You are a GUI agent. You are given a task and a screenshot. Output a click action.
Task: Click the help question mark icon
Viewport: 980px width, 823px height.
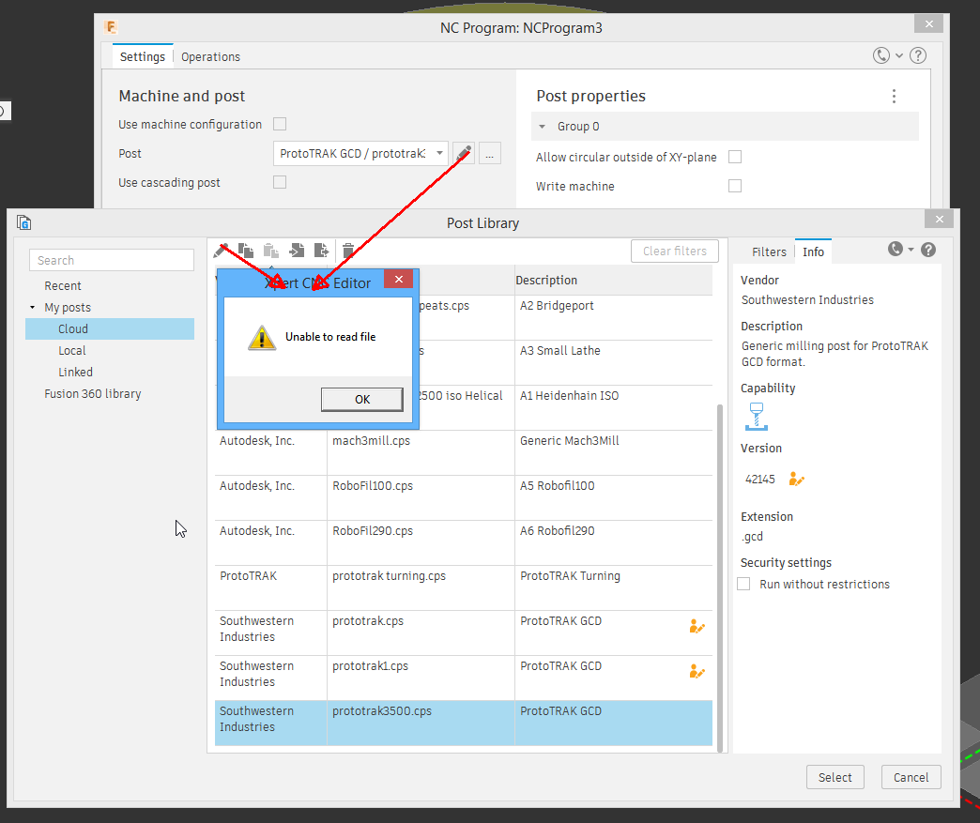927,250
